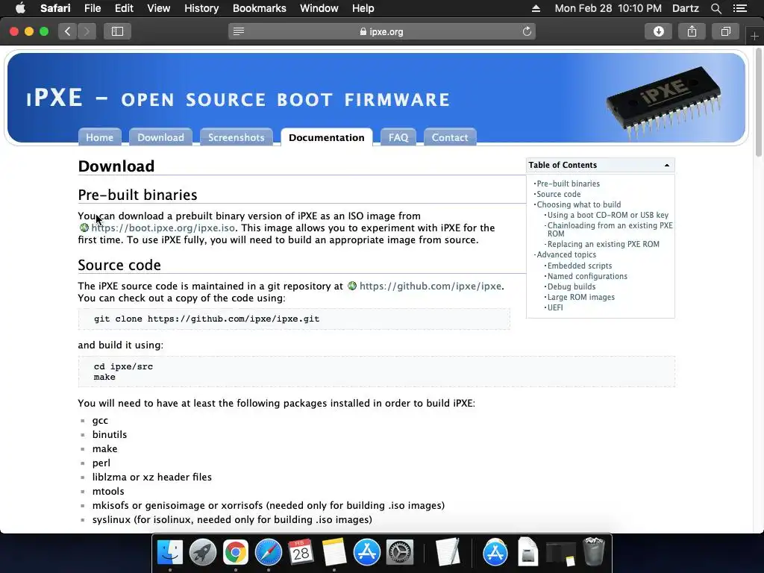Open the Share button

point(692,31)
